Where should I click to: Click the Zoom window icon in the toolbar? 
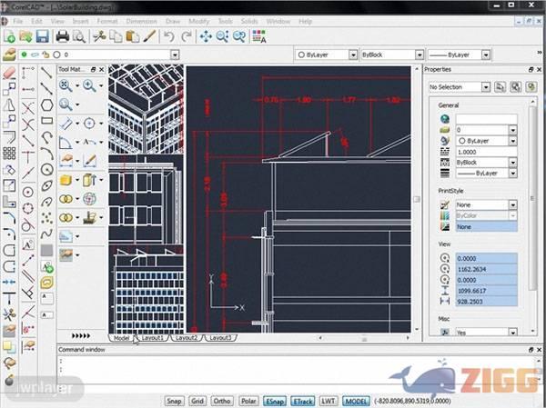point(222,36)
